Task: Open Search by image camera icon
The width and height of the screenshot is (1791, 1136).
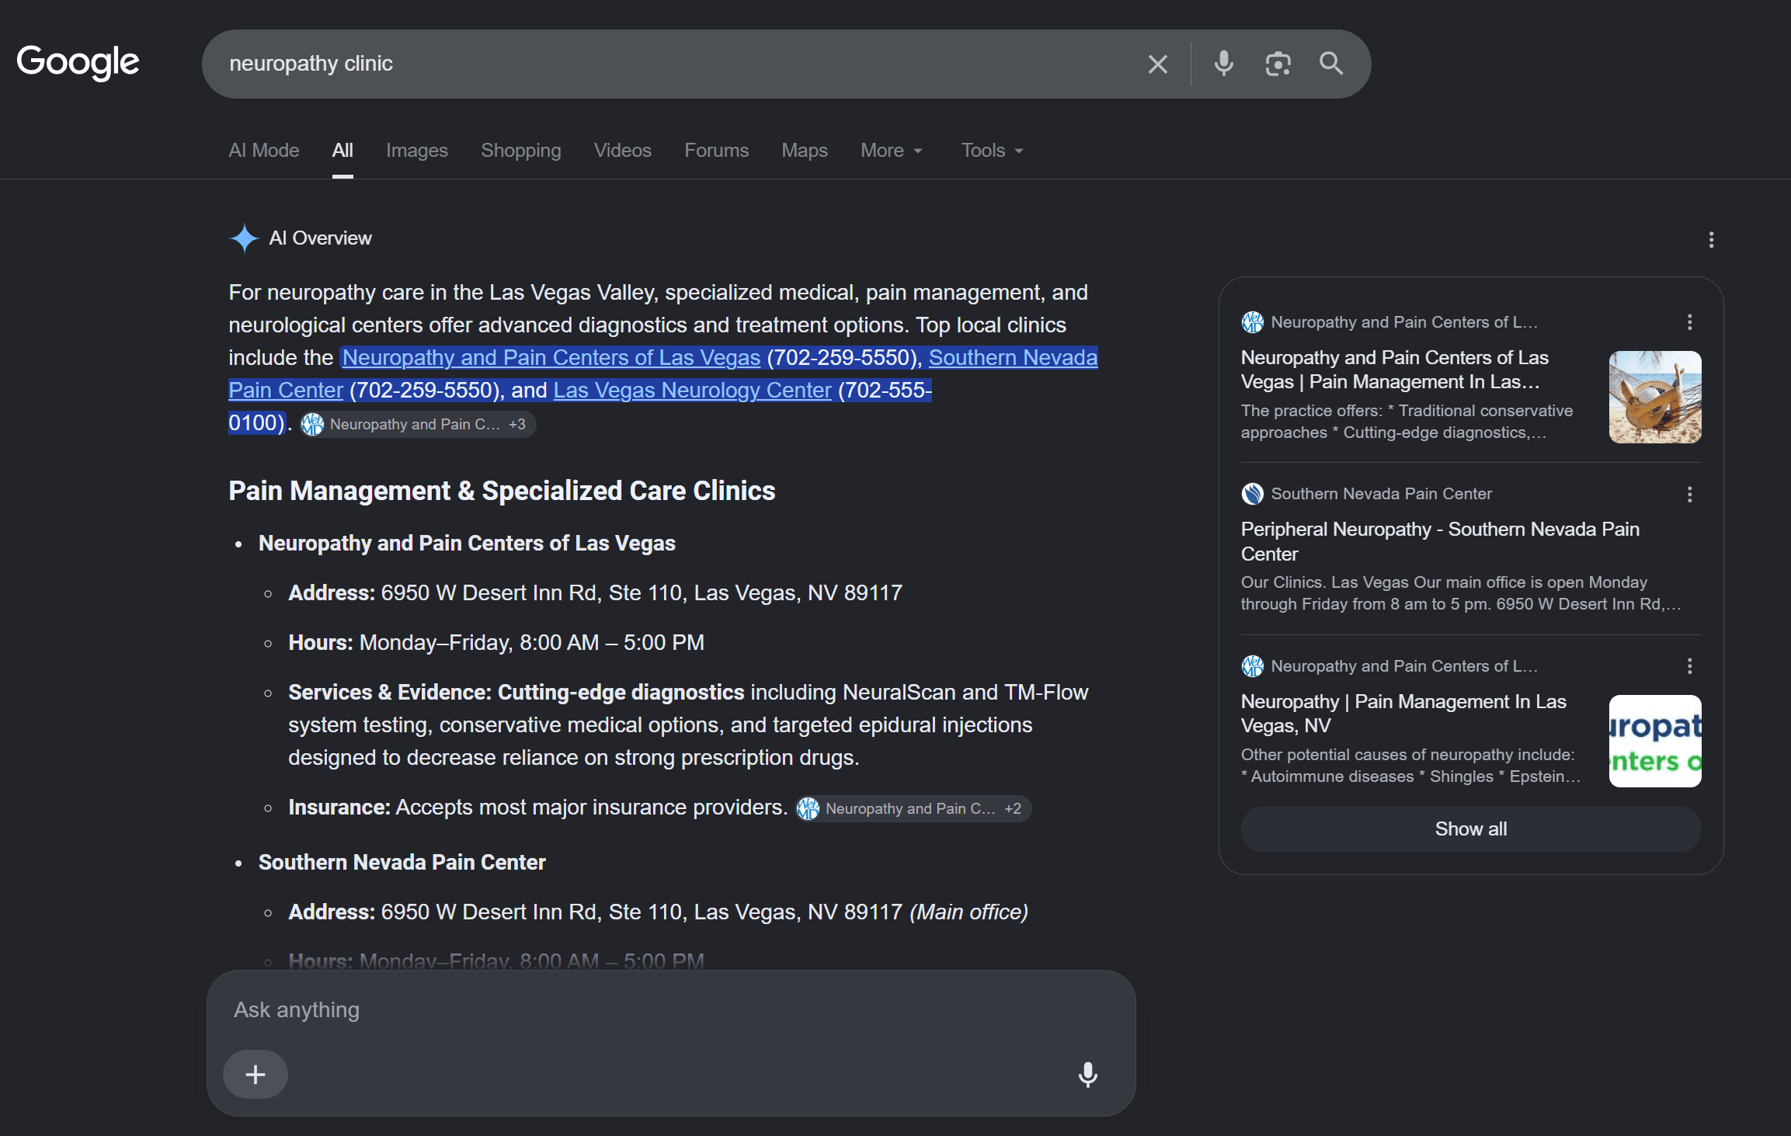Action: (1278, 64)
